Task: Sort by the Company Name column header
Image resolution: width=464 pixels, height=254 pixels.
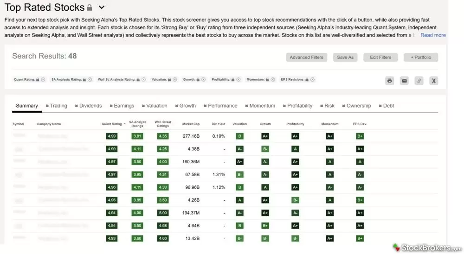Action: [x=49, y=124]
